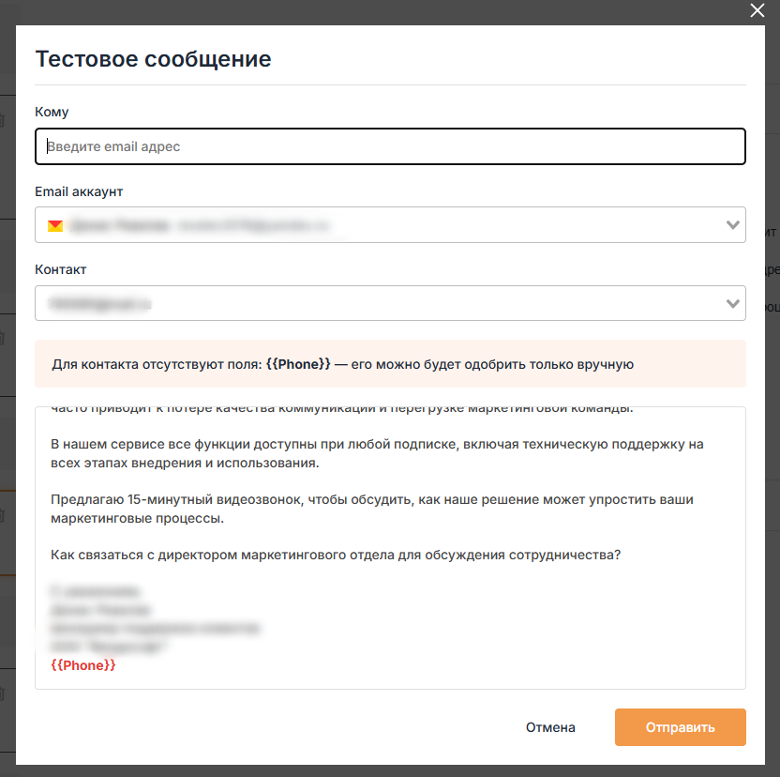
Task: Click the Отмена button
Action: [x=550, y=727]
